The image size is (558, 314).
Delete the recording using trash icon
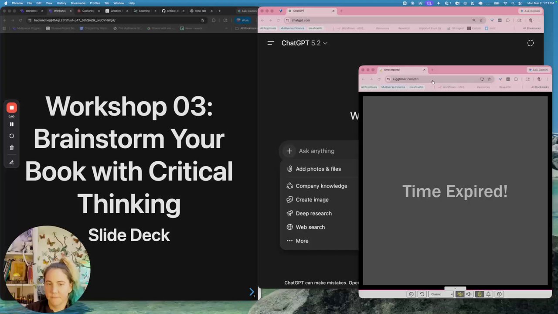12,148
